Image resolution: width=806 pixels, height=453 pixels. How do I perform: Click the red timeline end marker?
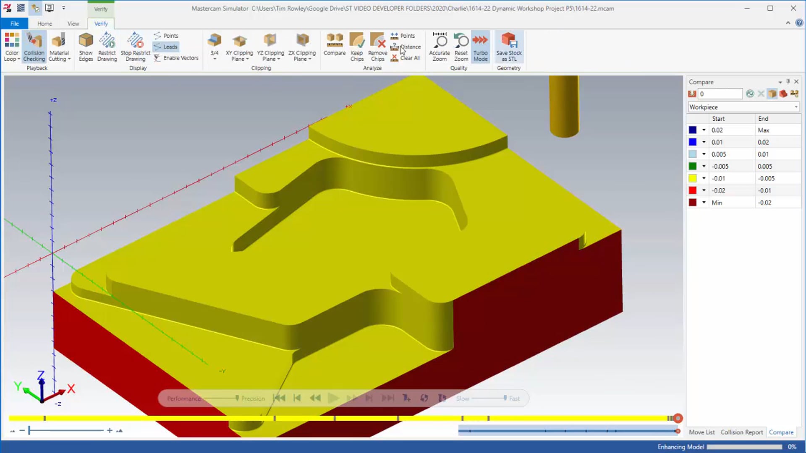pos(678,418)
